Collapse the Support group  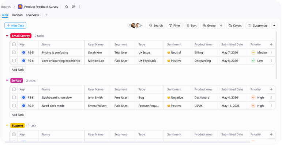7,125
